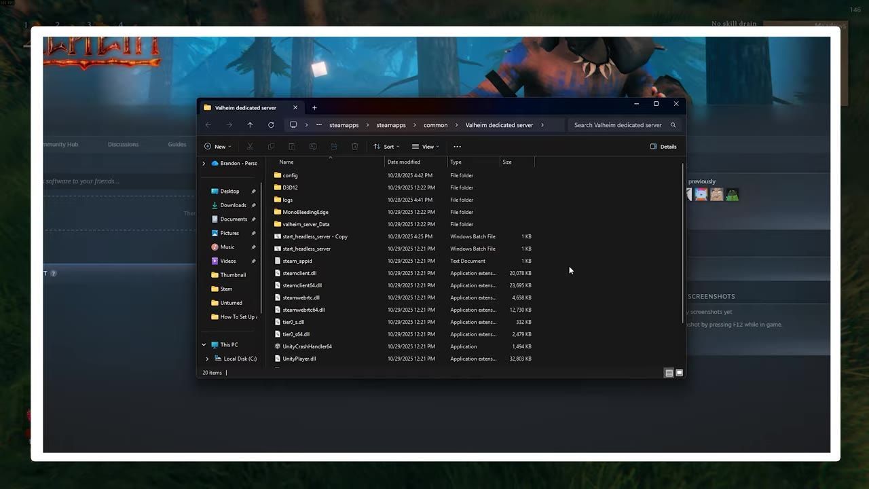Open Desktop in the sidebar
The height and width of the screenshot is (489, 869).
(229, 191)
